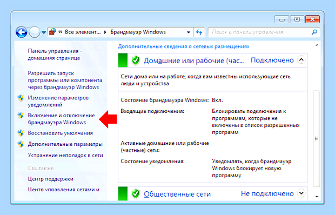Click 'Состояние уведомления:' label
The width and height of the screenshot is (335, 215).
[x=152, y=161]
